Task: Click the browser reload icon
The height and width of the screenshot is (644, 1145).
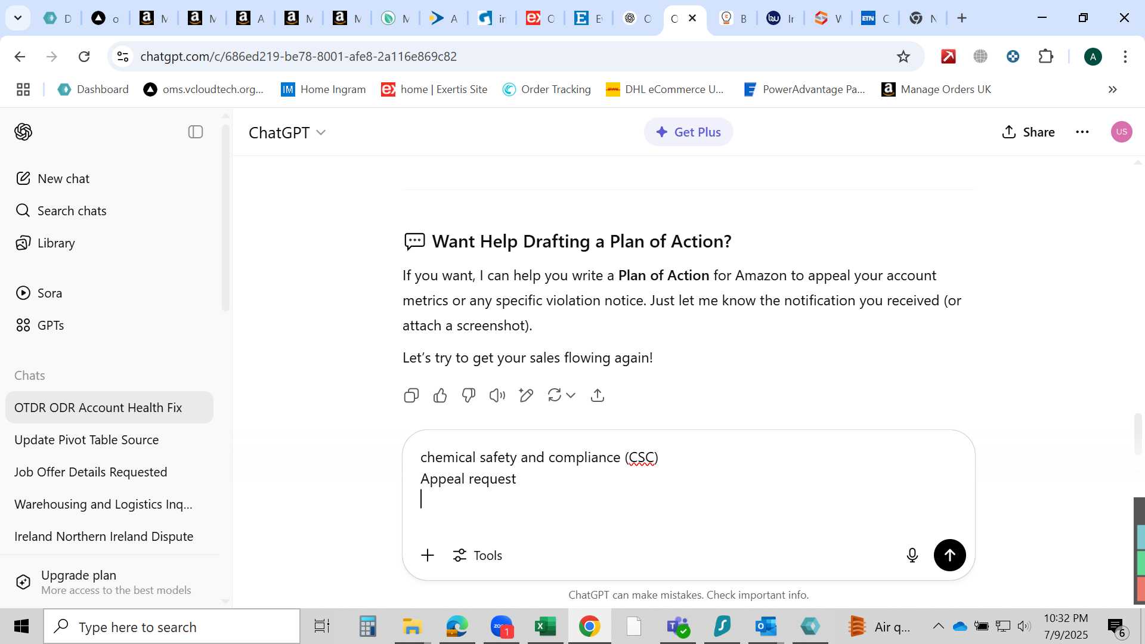Action: (x=84, y=57)
